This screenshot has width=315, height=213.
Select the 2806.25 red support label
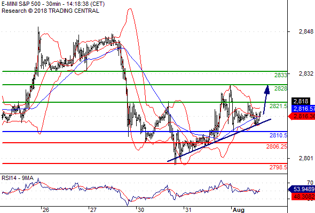click(277, 146)
